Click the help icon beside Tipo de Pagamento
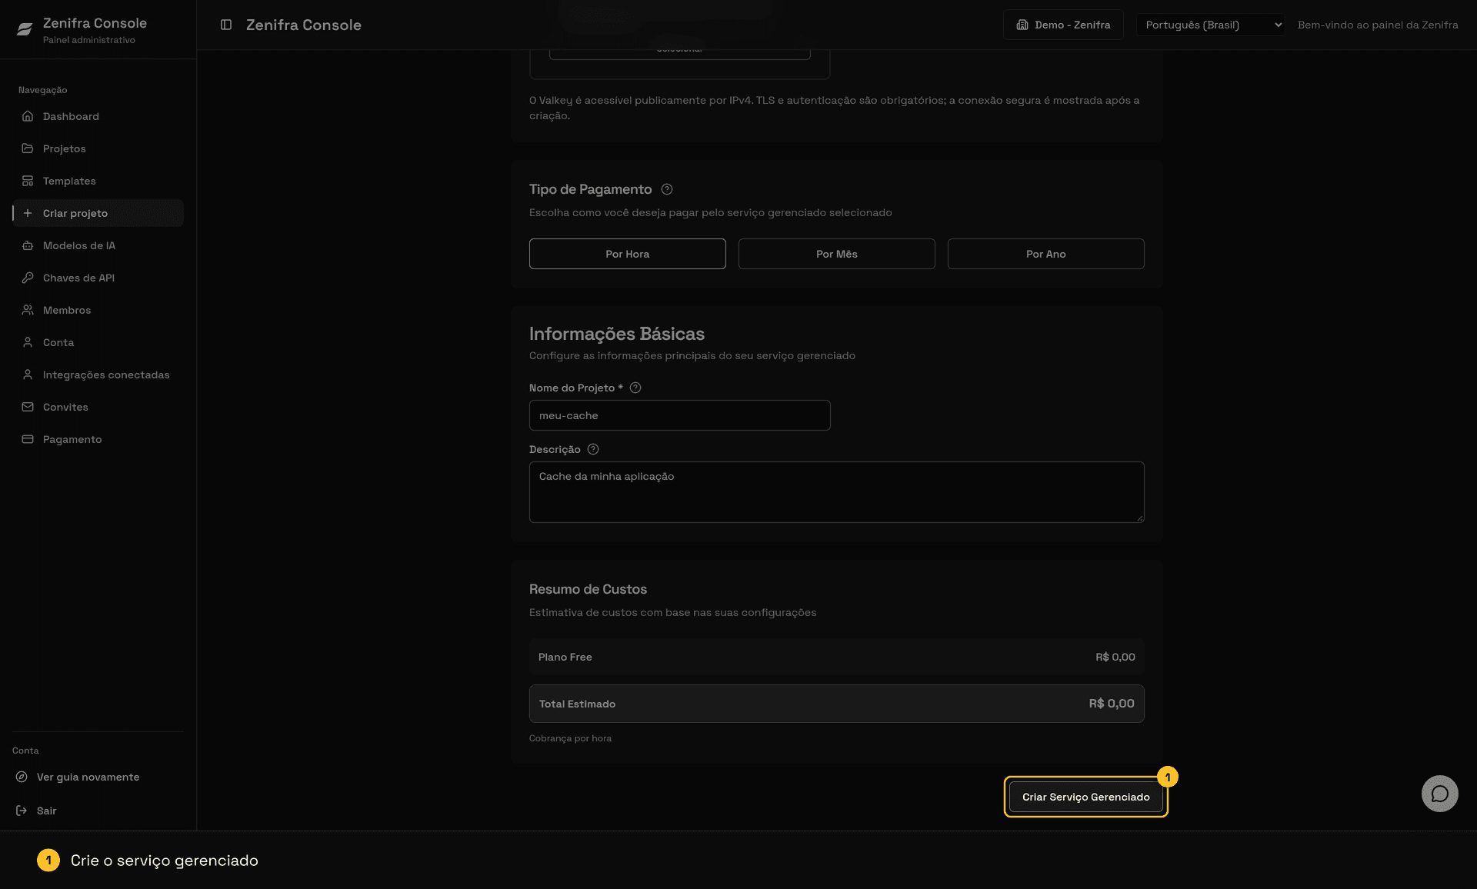 pyautogui.click(x=667, y=189)
